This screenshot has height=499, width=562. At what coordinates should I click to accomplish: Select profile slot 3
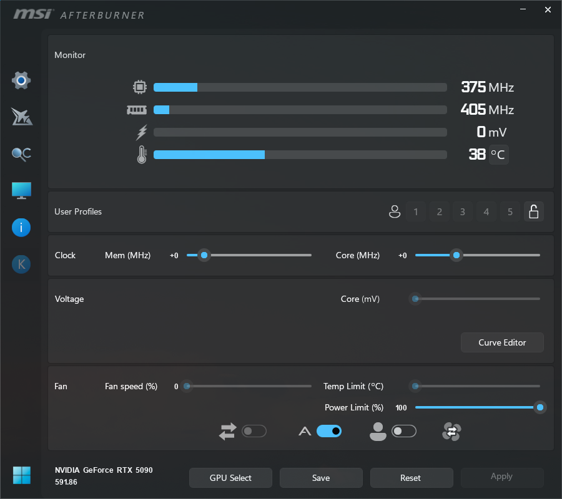[463, 211]
